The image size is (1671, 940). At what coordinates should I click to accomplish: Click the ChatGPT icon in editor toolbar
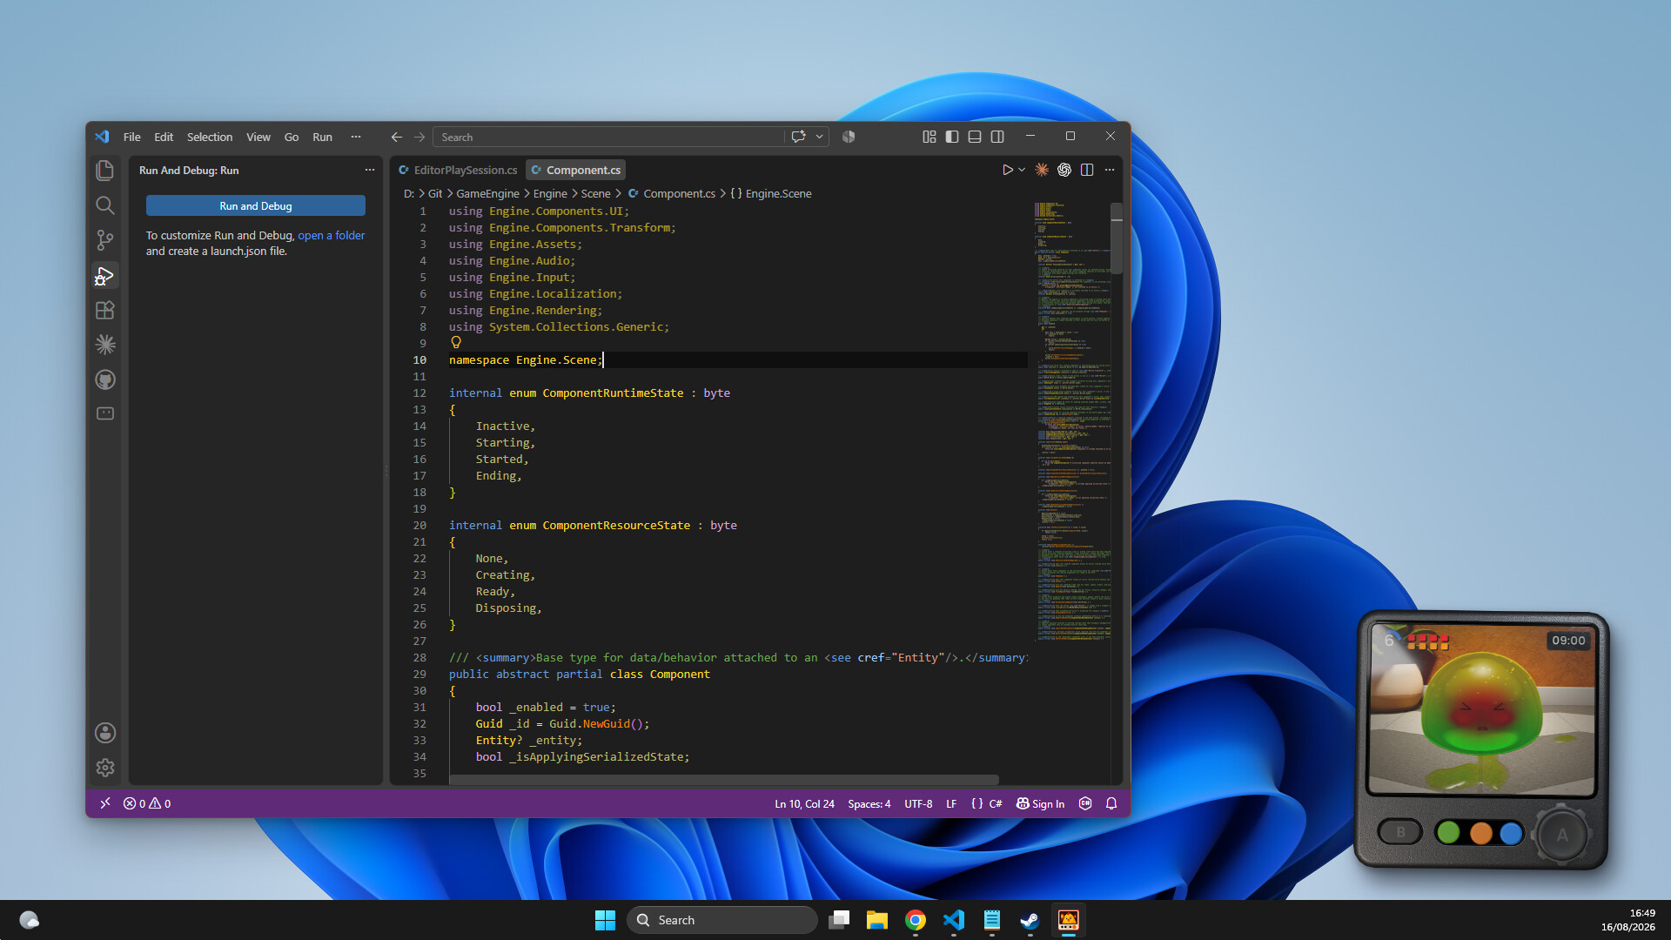pos(1064,170)
